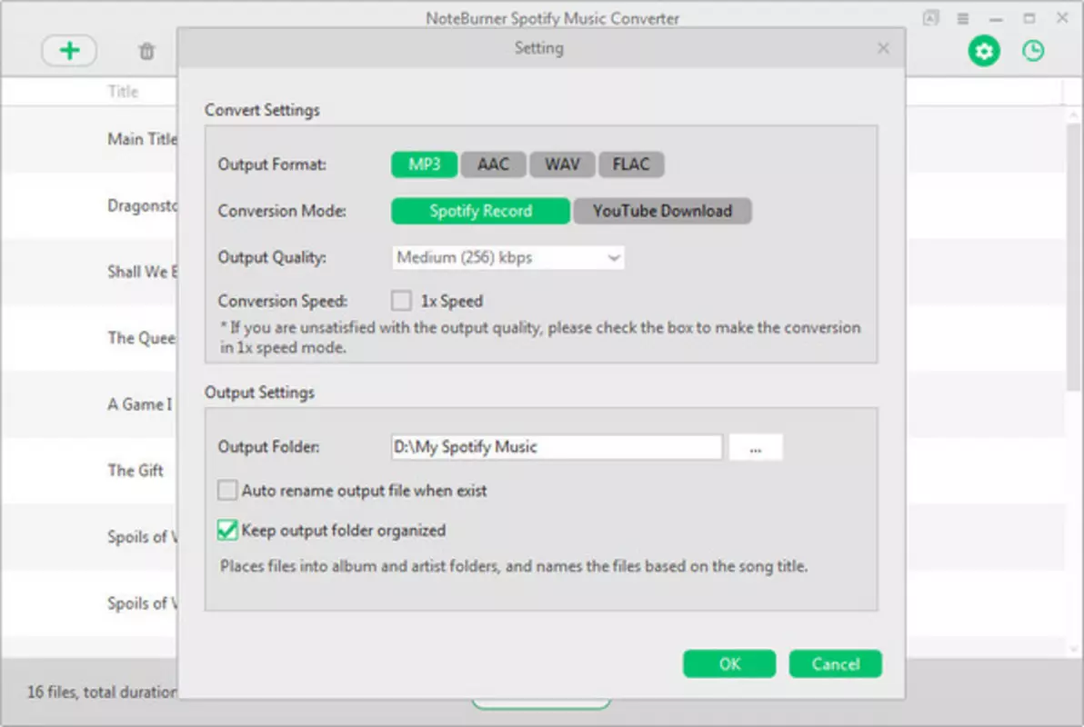Click the Title column header
Viewport: 1084px width, 727px height.
123,91
